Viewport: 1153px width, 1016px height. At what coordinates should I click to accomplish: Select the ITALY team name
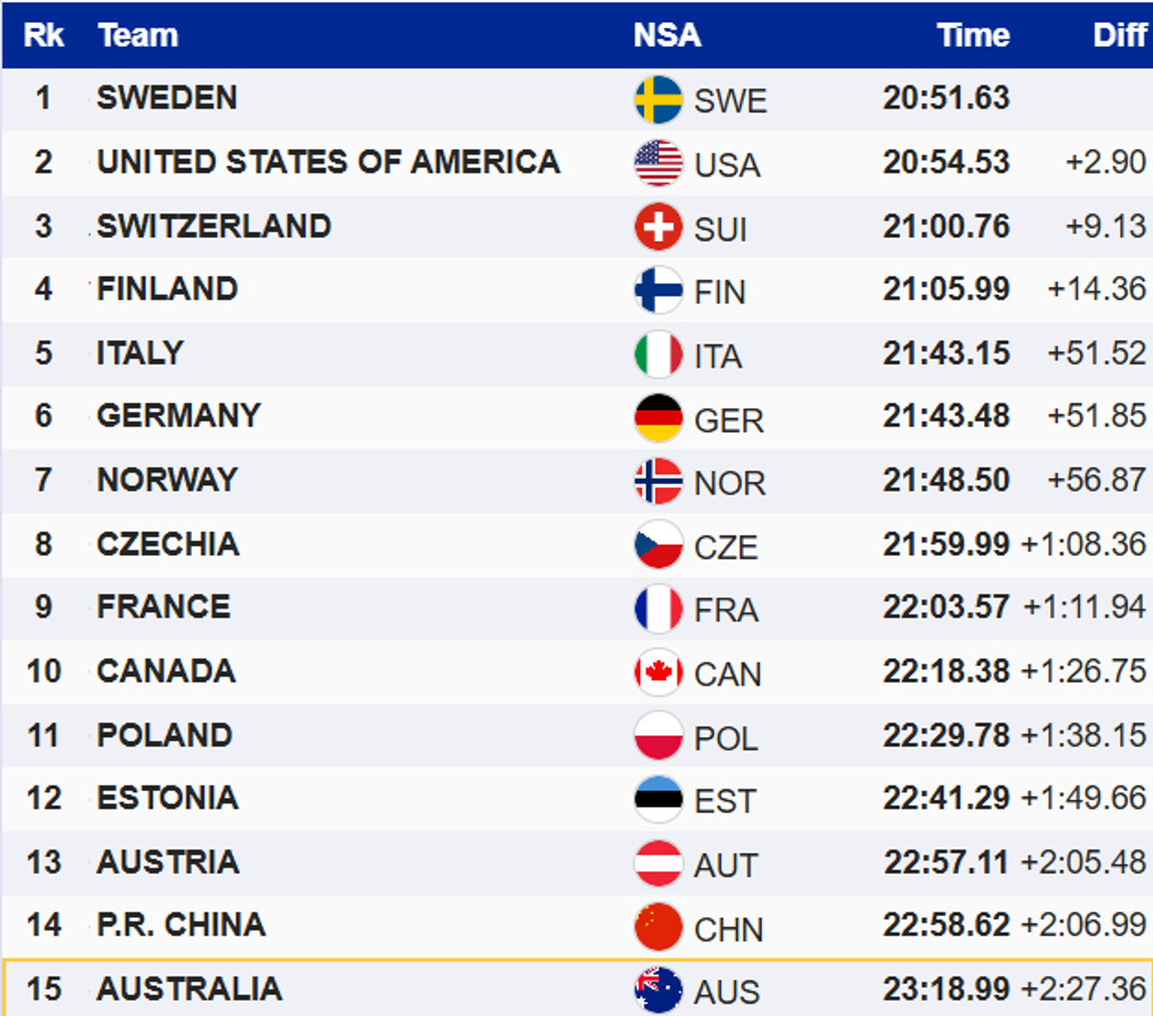point(140,352)
